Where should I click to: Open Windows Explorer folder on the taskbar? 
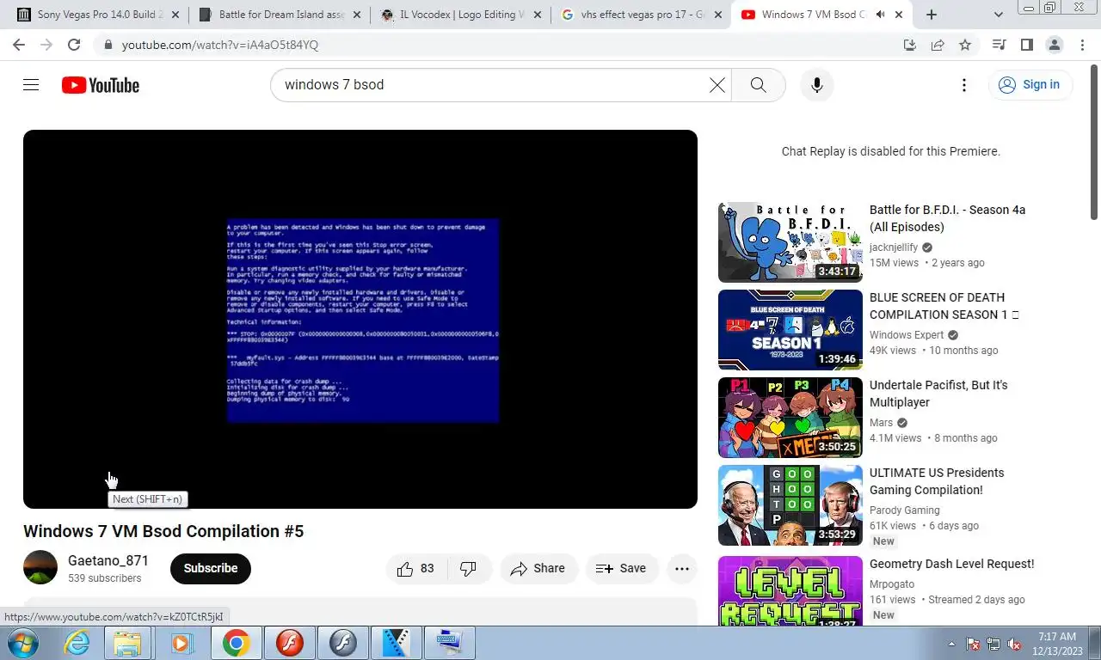click(128, 643)
